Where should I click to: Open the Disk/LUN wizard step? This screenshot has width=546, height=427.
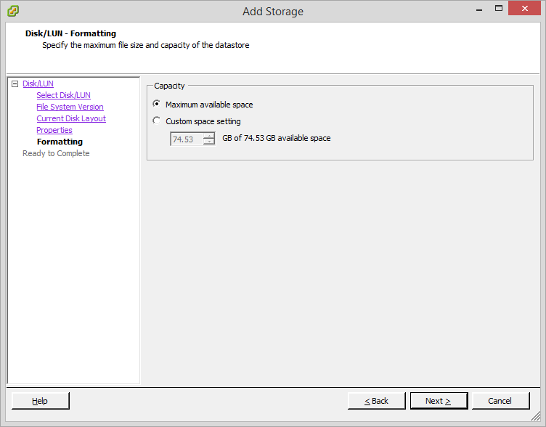pos(38,84)
